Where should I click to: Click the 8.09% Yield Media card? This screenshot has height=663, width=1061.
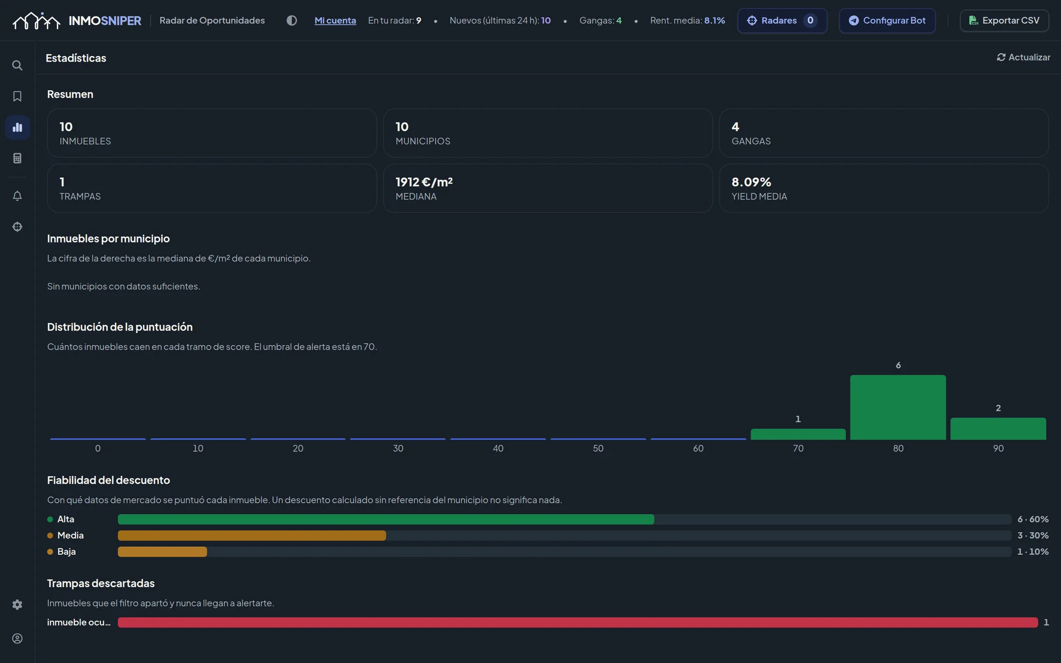click(x=884, y=188)
